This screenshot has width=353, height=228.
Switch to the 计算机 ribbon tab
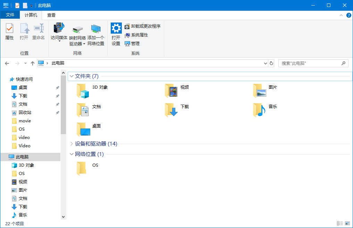(31, 15)
